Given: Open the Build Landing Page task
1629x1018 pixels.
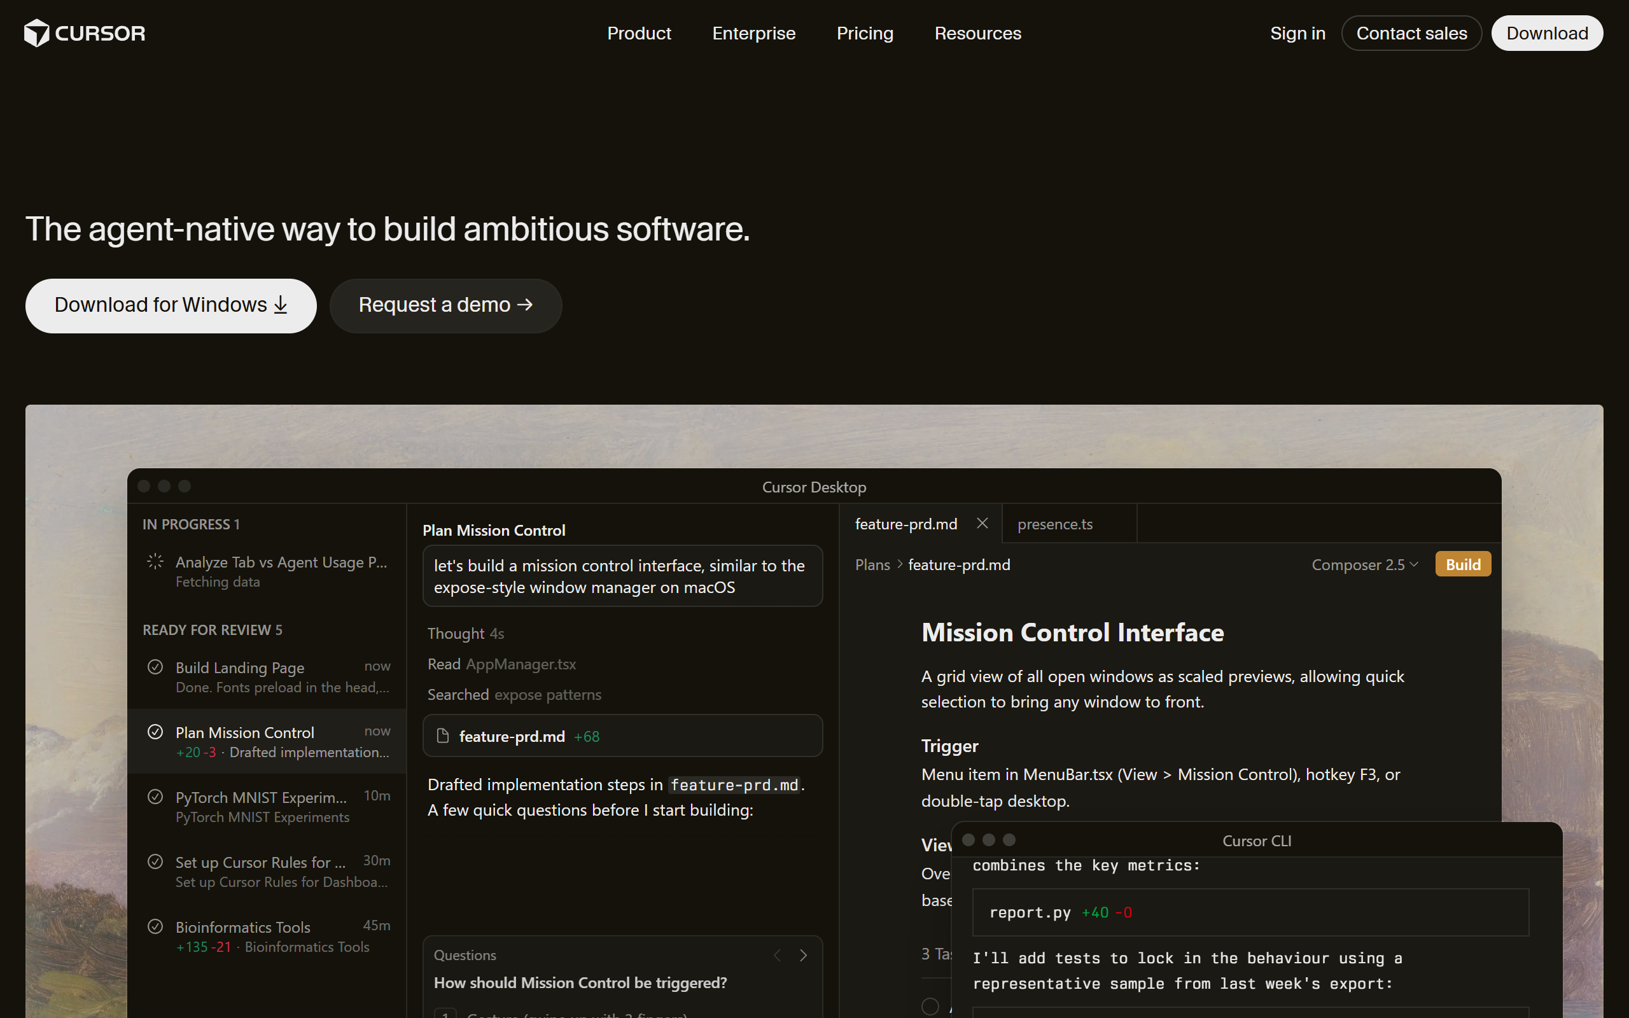Looking at the screenshot, I should pos(267,676).
